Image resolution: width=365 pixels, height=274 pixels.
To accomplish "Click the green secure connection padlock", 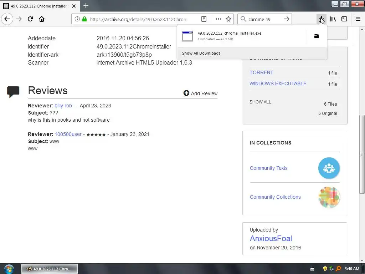I will tap(84, 19).
